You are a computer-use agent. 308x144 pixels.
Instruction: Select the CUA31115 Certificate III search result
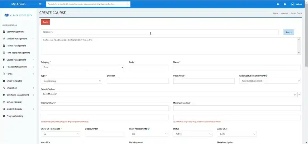tap(68, 40)
